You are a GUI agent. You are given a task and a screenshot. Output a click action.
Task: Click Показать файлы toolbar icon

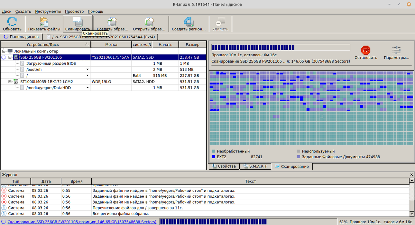click(44, 21)
